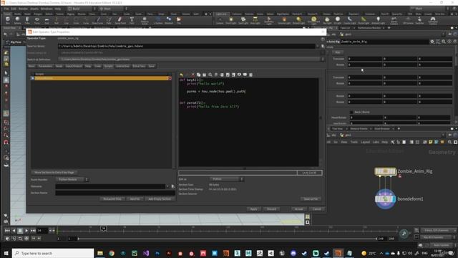Select the PythonModule row in the Scripts list
The width and height of the screenshot is (458, 258).
click(101, 78)
